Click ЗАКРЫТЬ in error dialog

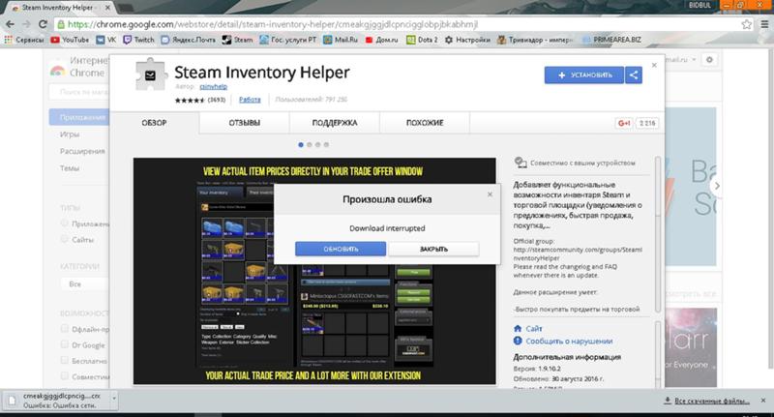[x=433, y=249]
